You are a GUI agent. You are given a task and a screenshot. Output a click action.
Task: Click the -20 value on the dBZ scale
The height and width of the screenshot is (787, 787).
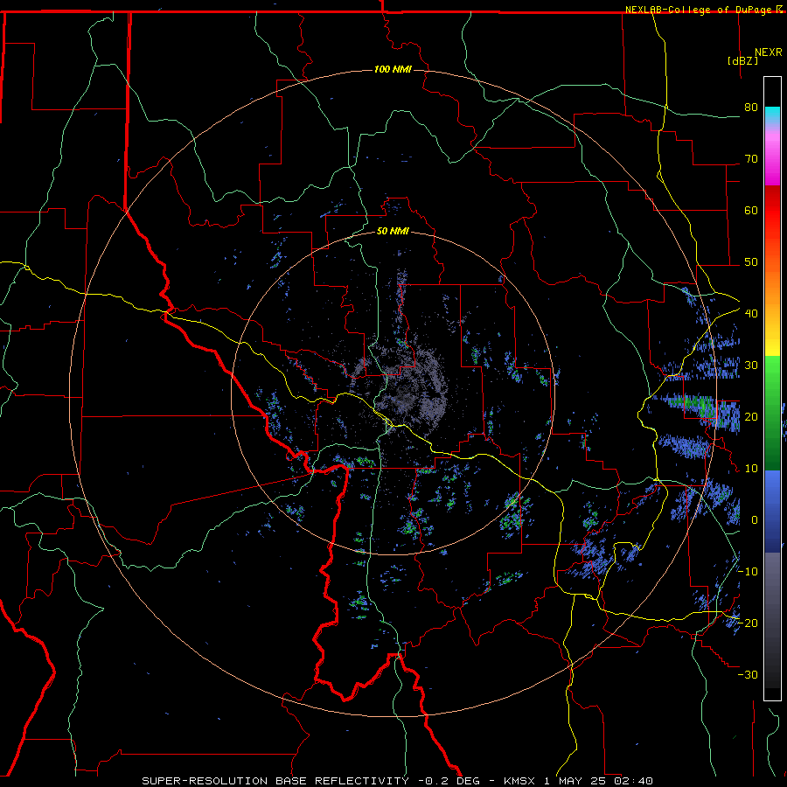pyautogui.click(x=748, y=623)
